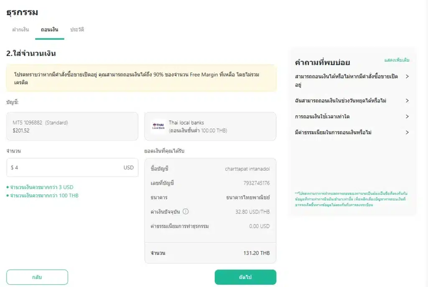This screenshot has height=287, width=428.
Task: Click the ถัดไป next button
Action: [245, 277]
